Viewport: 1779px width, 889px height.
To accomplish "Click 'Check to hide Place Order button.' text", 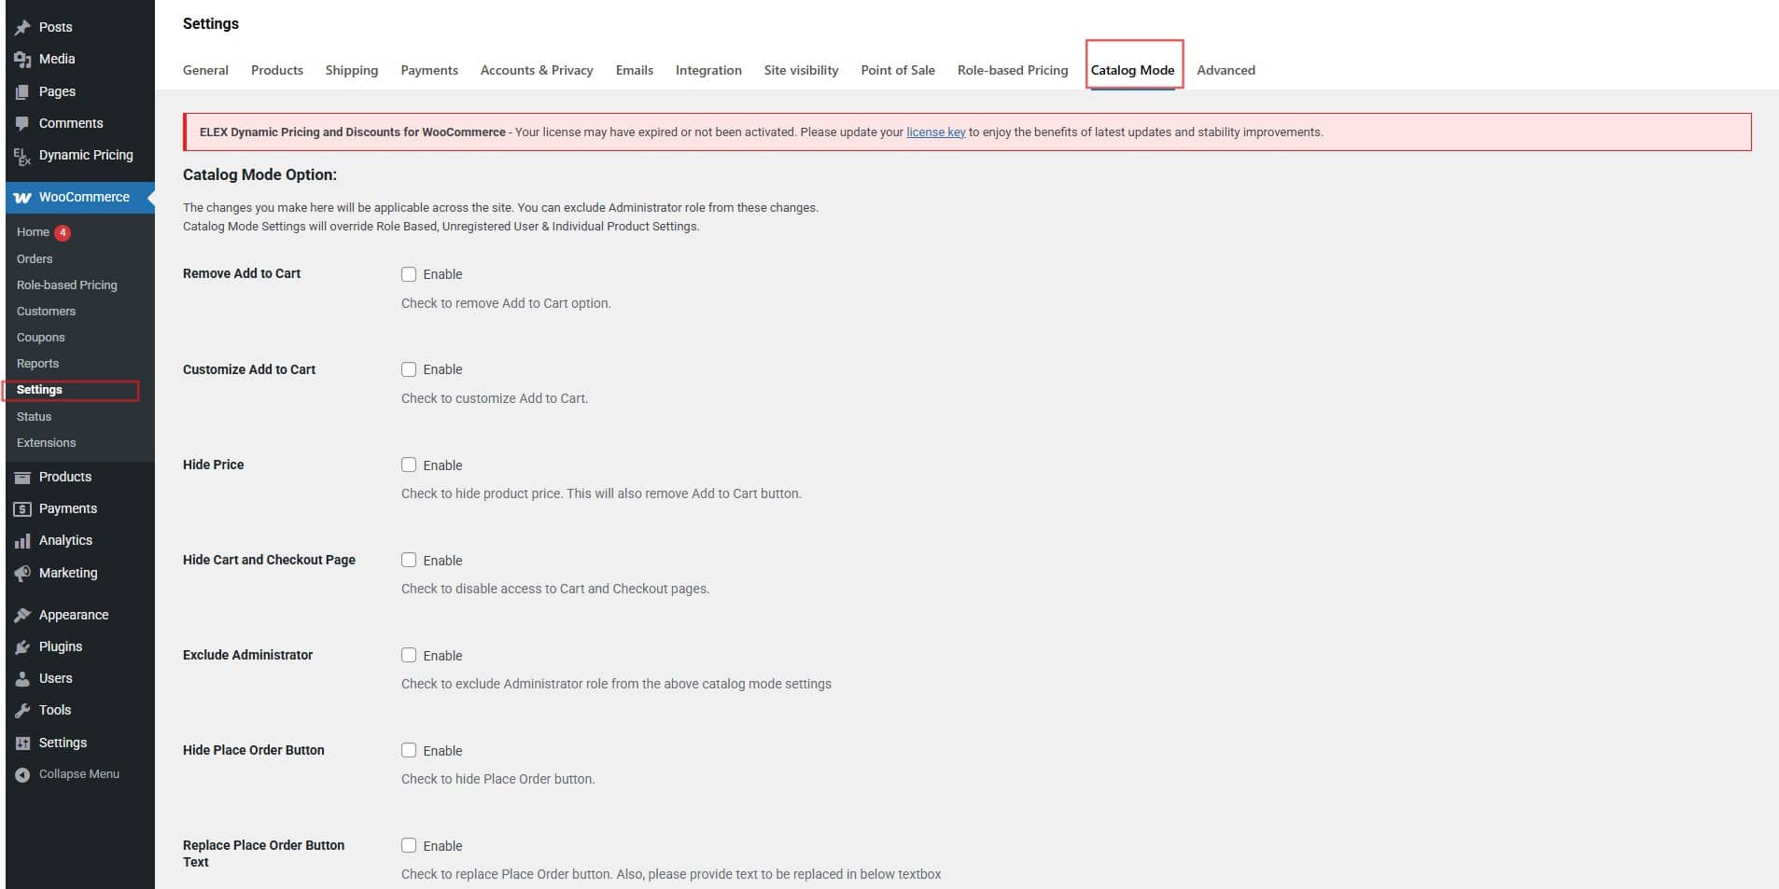I will tap(497, 779).
